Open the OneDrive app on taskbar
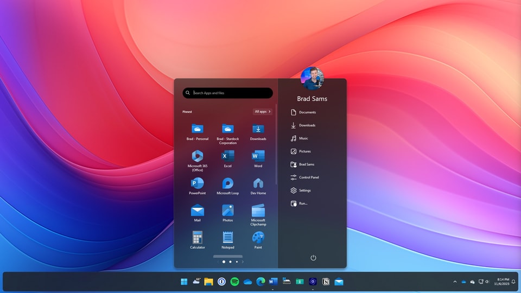Image resolution: width=521 pixels, height=293 pixels. pyautogui.click(x=247, y=282)
